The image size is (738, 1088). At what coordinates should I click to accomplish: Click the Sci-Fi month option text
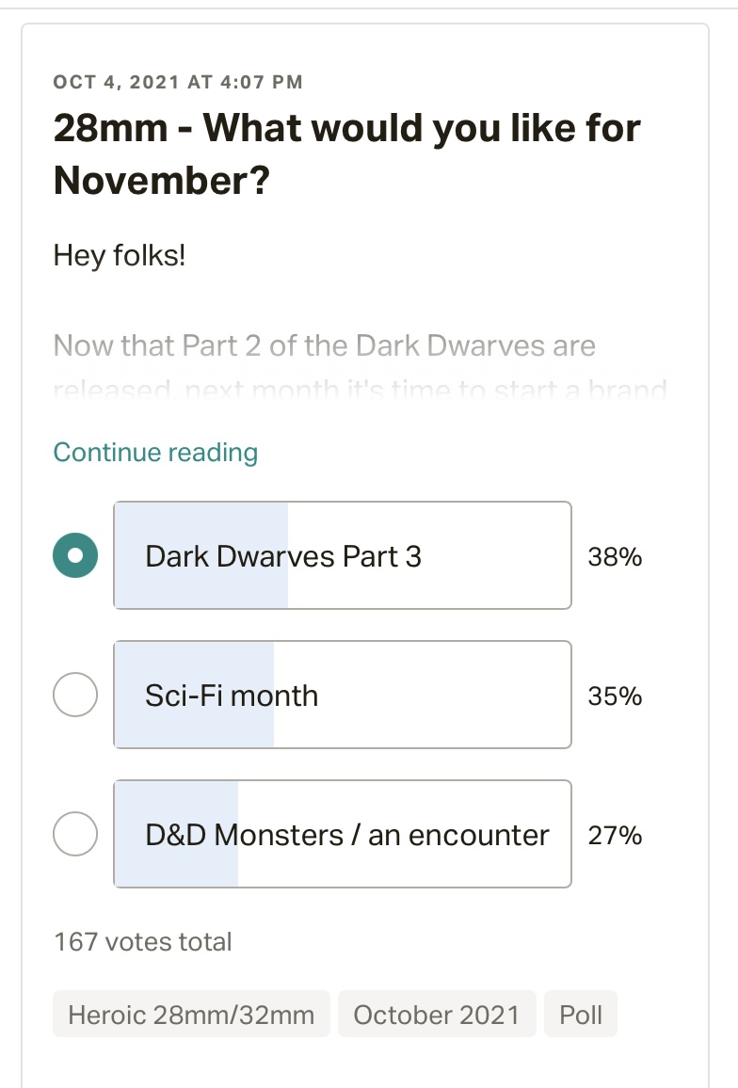click(232, 696)
